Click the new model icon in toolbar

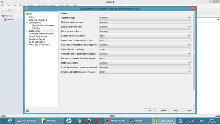3,11
